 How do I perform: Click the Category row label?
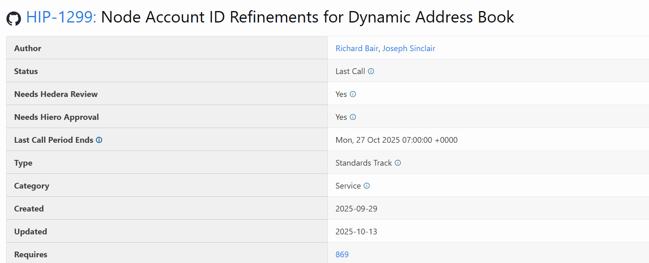click(32, 186)
